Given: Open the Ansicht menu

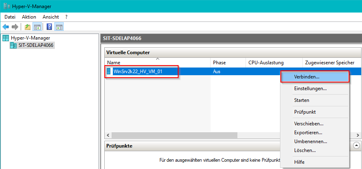Looking at the screenshot, I should [50, 17].
